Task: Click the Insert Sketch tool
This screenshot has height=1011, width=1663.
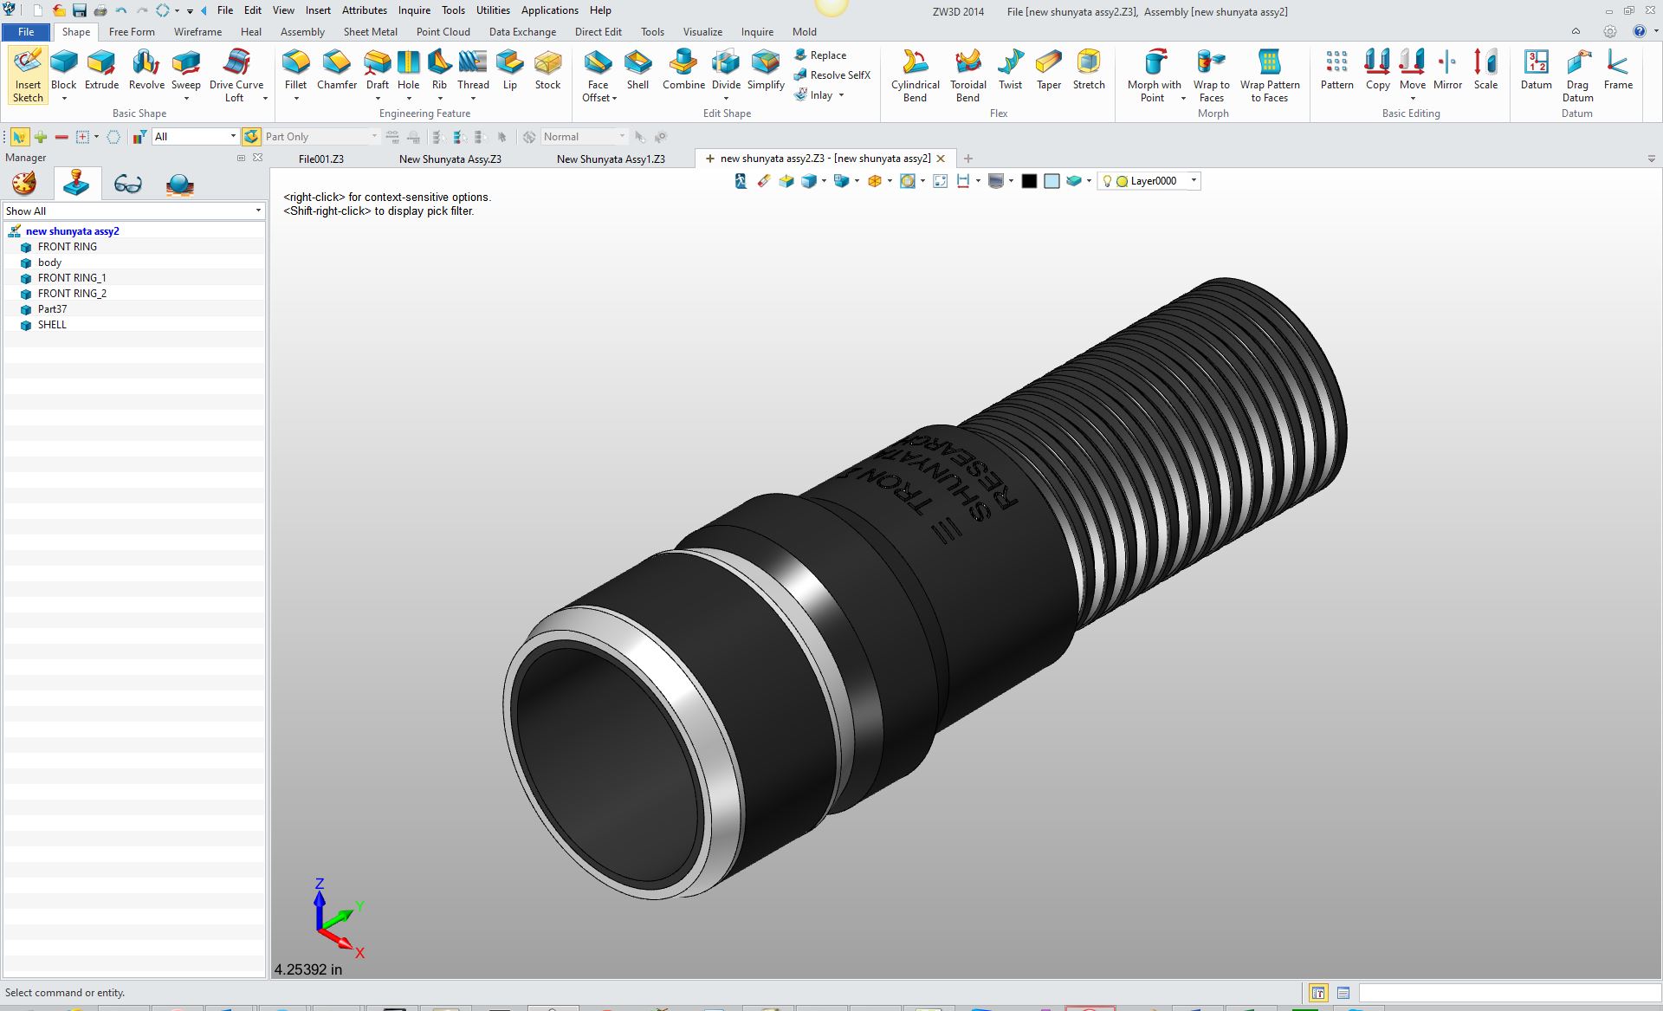Action: coord(28,75)
